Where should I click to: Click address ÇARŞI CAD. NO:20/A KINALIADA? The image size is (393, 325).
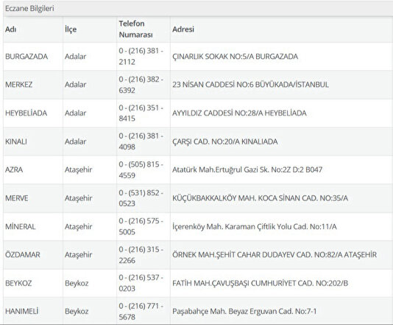224,141
